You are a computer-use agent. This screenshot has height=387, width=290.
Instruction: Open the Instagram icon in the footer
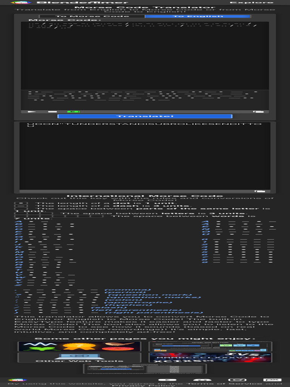[x=237, y=380]
